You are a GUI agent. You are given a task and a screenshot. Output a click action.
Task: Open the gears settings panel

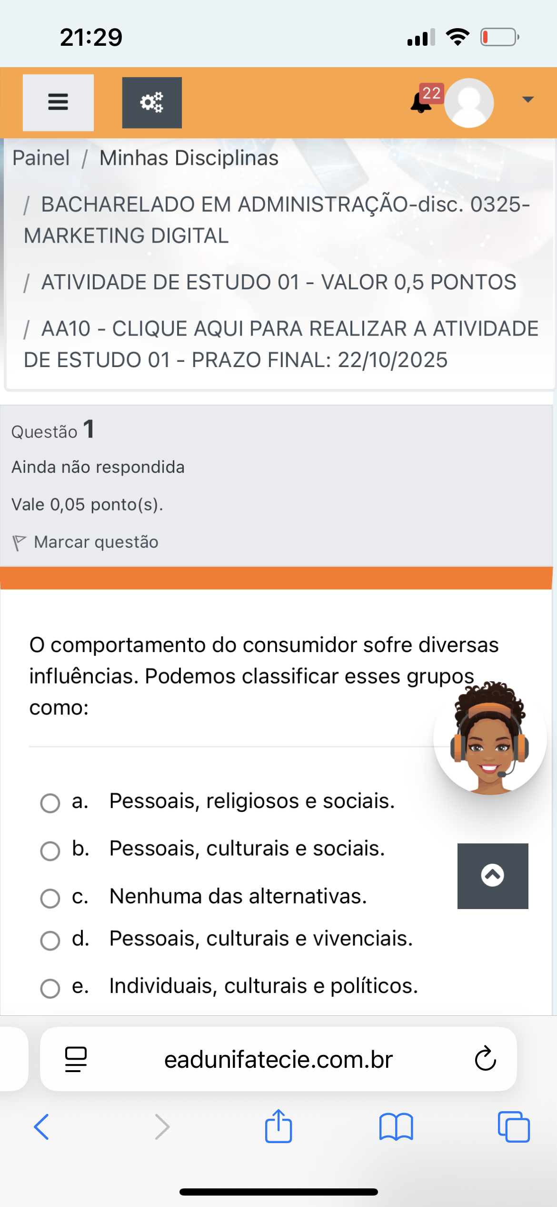(151, 102)
